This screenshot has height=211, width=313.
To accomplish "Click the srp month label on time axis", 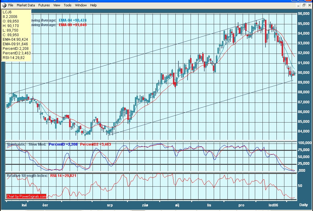I will pyautogui.click(x=110, y=205).
